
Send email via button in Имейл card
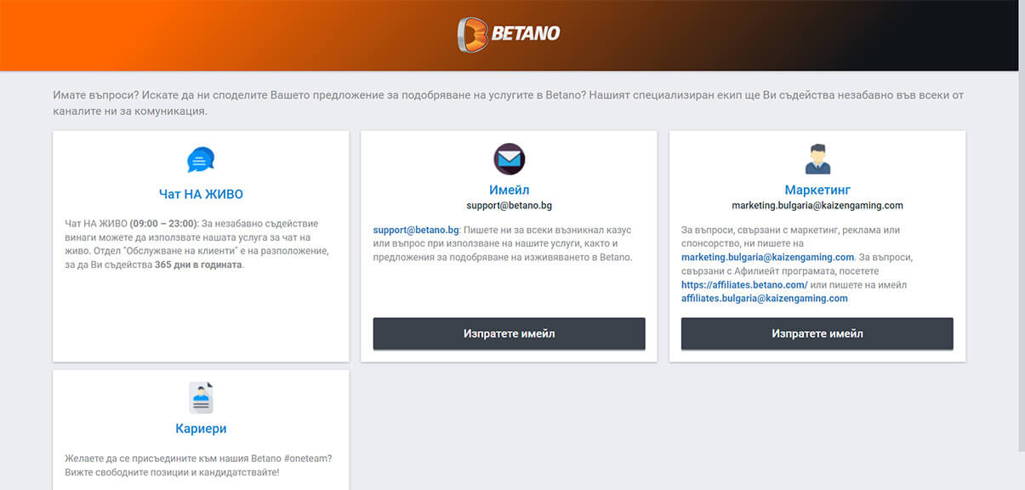(x=510, y=333)
